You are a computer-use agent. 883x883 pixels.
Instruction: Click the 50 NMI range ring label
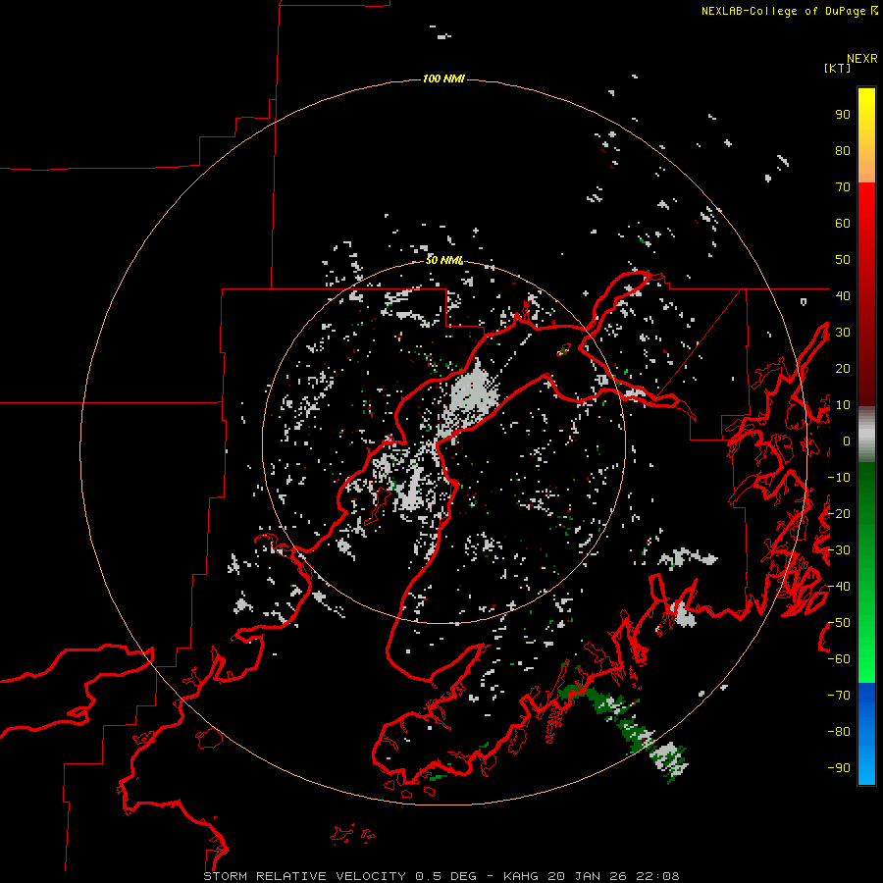point(443,260)
